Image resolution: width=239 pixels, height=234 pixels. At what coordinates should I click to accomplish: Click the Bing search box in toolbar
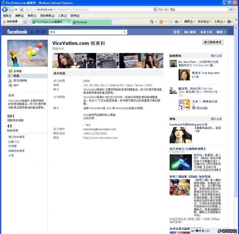click(x=199, y=9)
